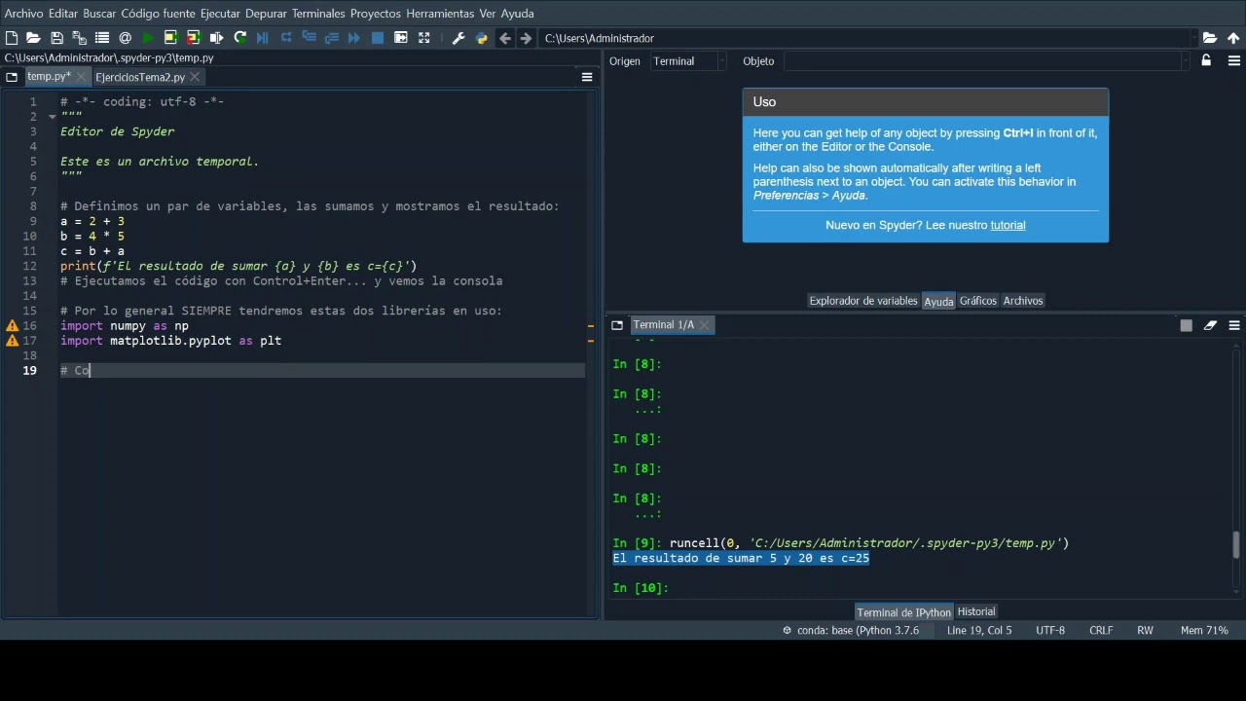This screenshot has width=1246, height=701.
Task: Toggle fullscreen mode icon
Action: coord(423,38)
